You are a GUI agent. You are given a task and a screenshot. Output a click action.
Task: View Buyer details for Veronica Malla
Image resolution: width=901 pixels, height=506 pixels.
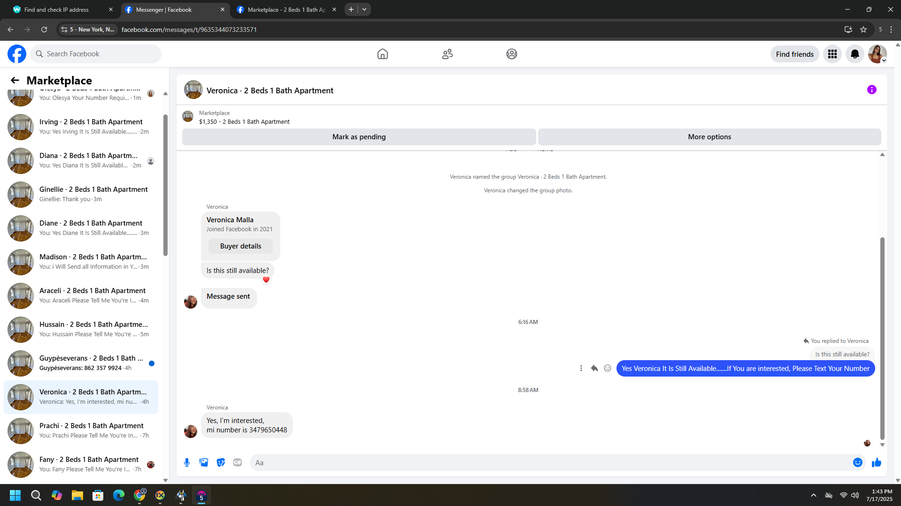240,246
